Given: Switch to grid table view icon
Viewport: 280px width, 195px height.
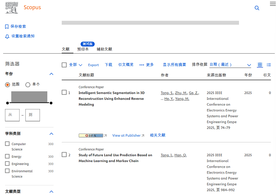Looking at the screenshot, I should click(x=260, y=65).
